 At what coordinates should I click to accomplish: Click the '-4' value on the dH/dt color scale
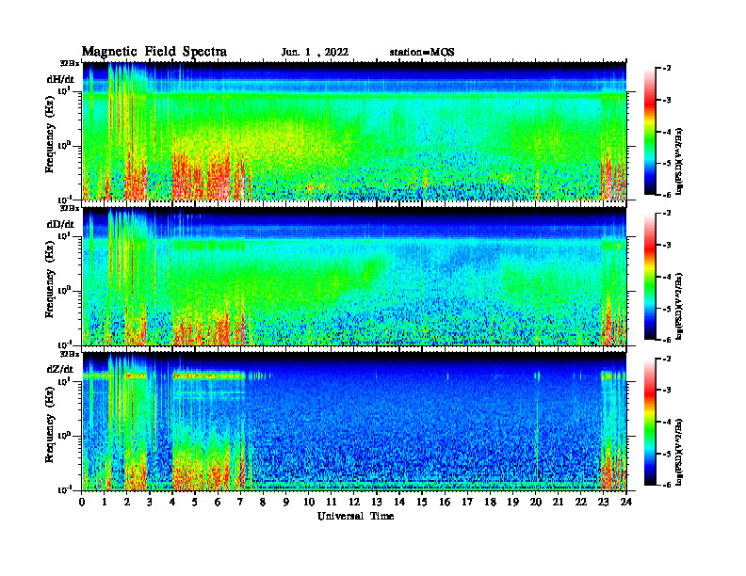click(667, 132)
